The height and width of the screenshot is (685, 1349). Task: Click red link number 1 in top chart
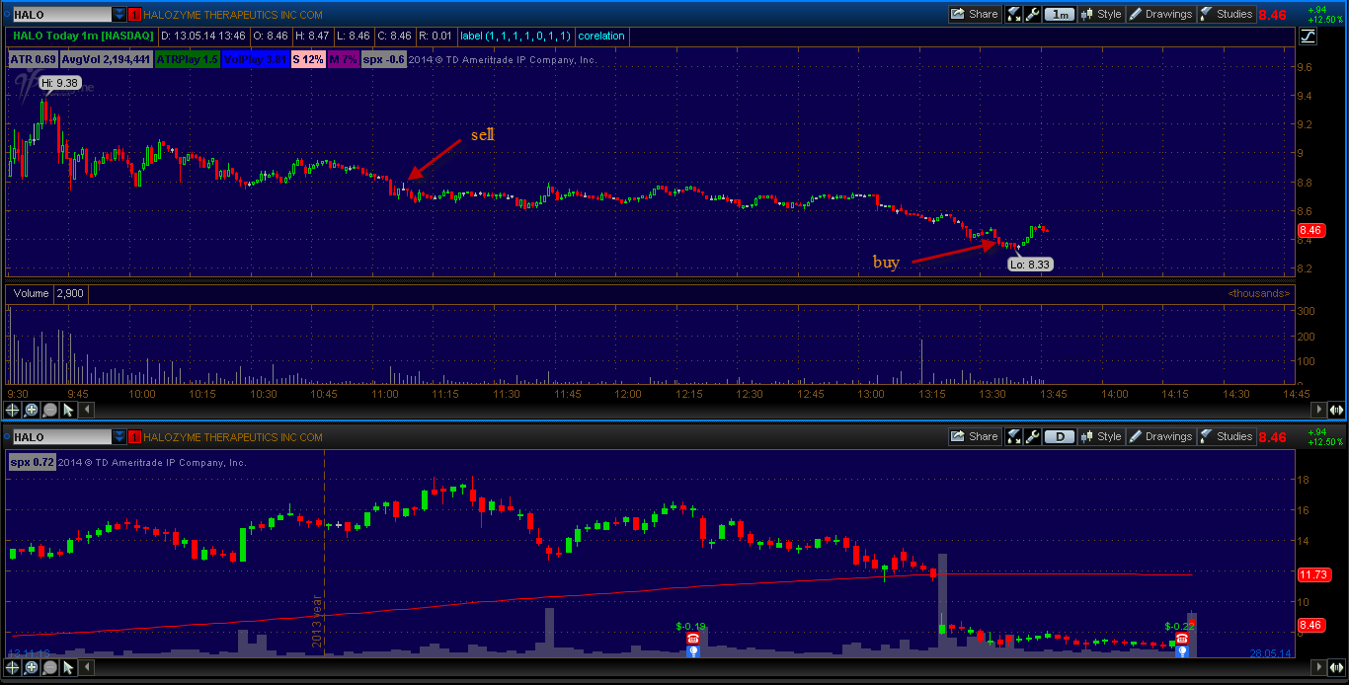point(135,15)
